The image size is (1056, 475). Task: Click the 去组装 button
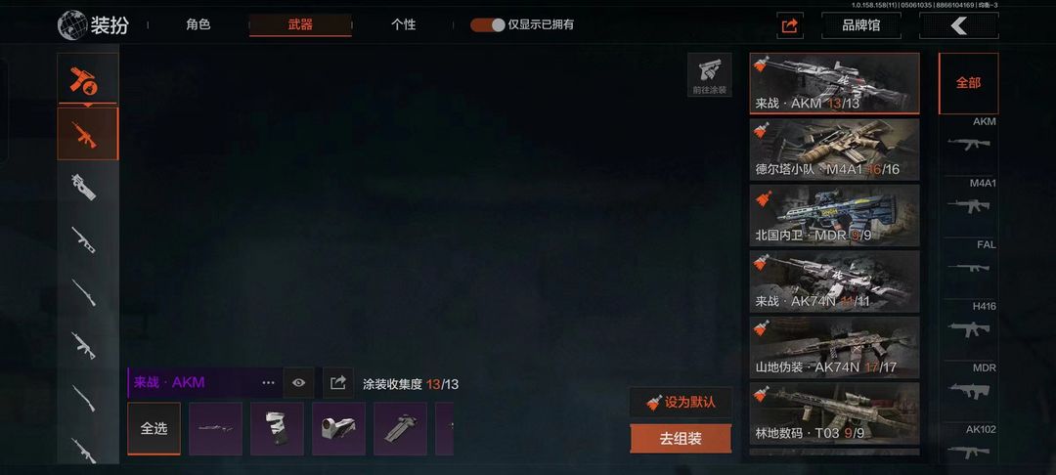(x=681, y=439)
